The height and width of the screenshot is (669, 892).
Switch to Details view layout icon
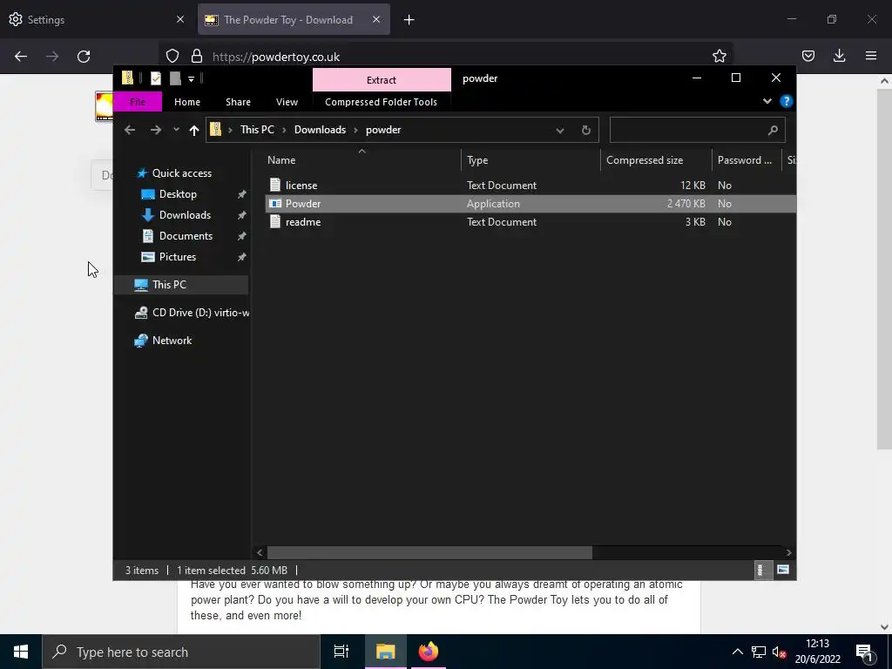coord(761,570)
